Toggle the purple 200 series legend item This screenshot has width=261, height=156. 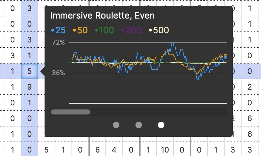pos(131,30)
